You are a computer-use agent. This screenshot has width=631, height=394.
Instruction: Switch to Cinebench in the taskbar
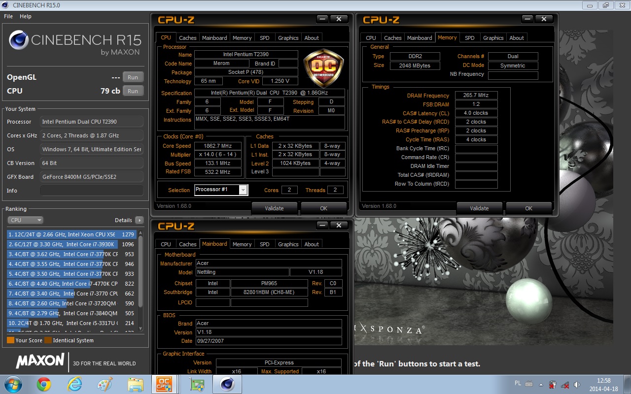[227, 384]
